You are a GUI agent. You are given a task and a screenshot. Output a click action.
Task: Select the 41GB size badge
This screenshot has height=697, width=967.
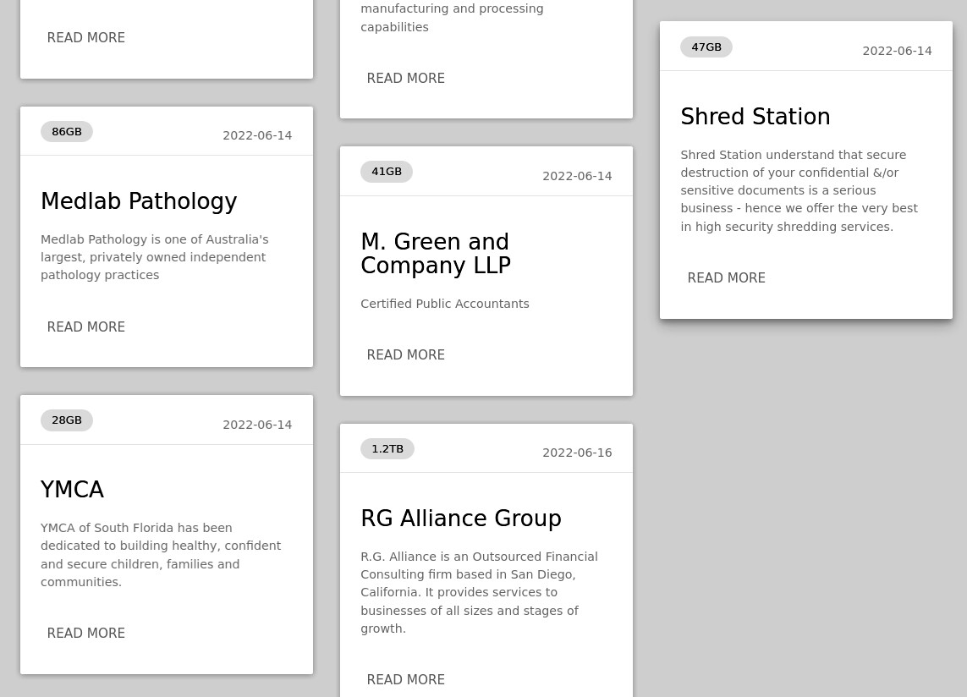tap(387, 172)
